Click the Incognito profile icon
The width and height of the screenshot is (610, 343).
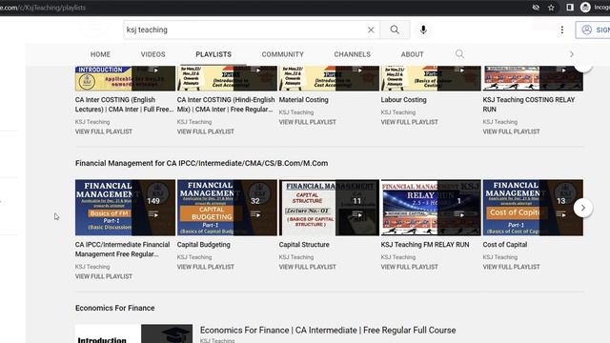coord(585,8)
